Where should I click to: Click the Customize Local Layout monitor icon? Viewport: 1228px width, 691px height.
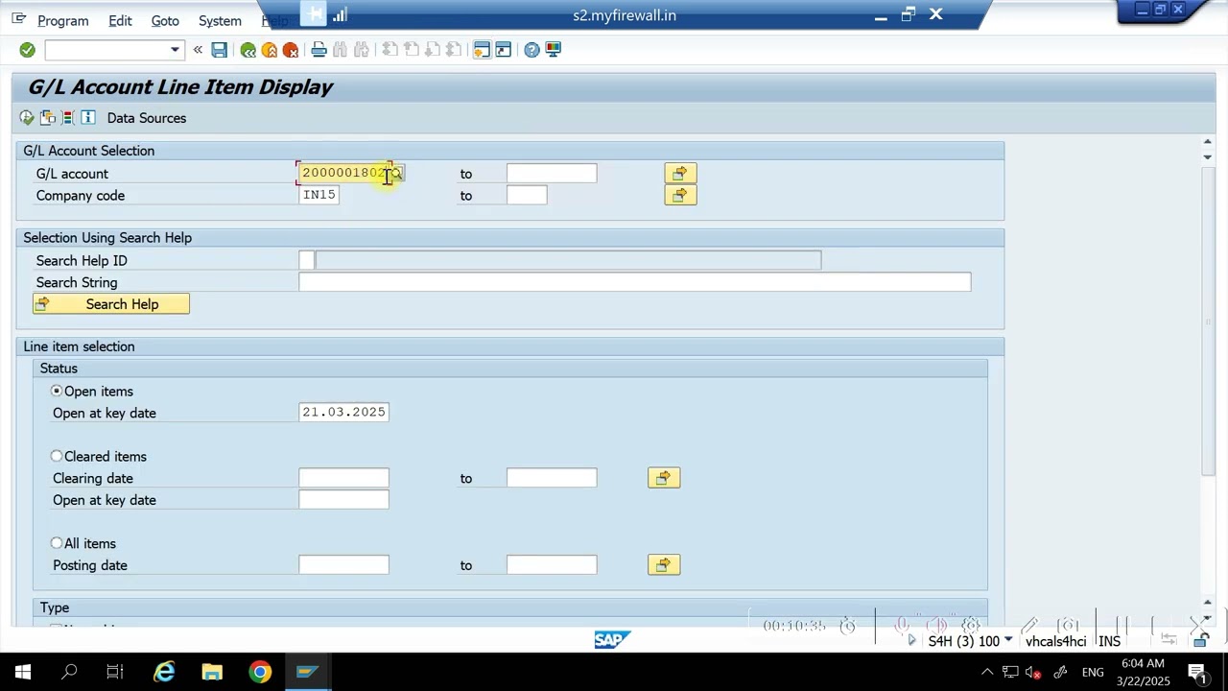(554, 50)
